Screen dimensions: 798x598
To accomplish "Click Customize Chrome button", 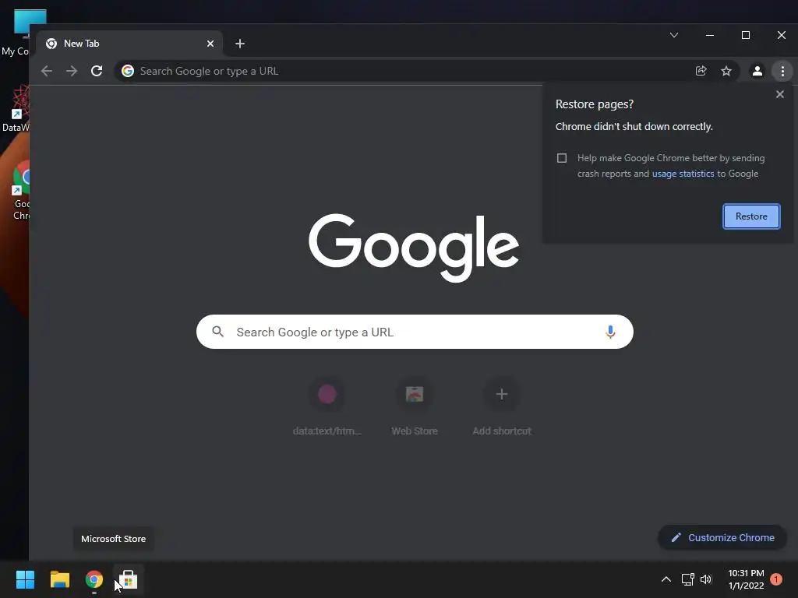I will coord(722,537).
